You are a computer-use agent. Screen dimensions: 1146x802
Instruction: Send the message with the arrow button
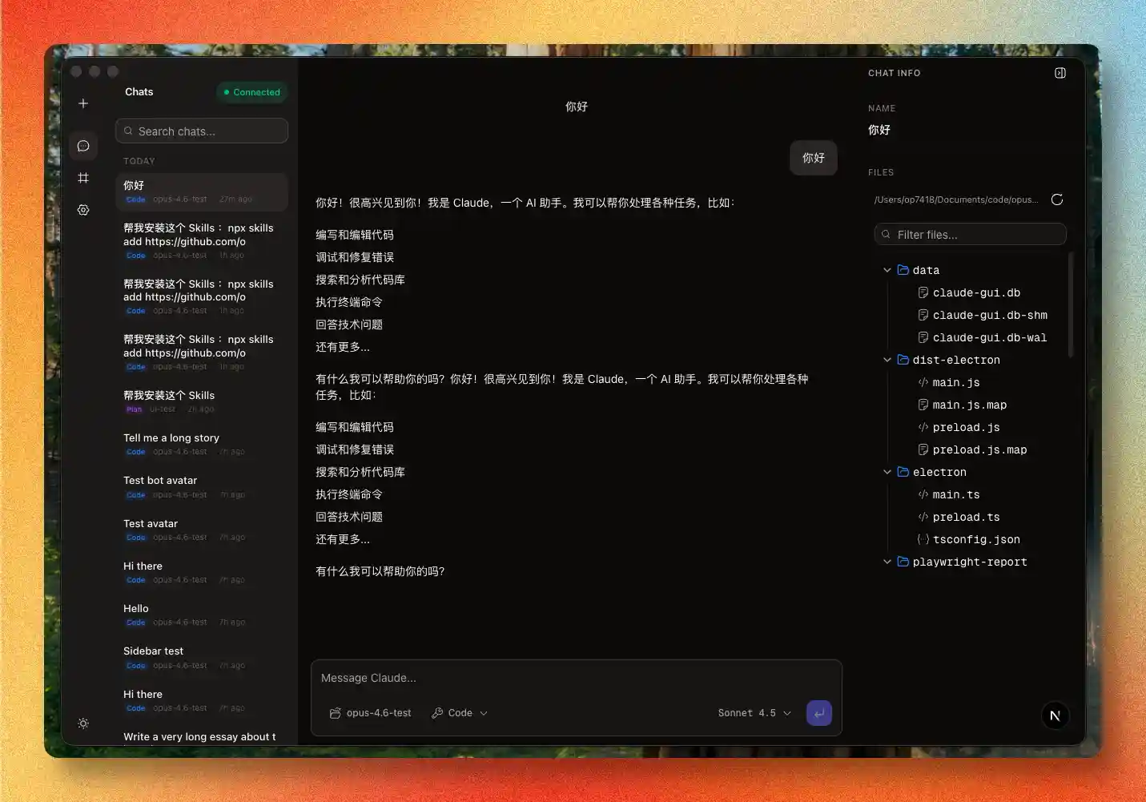click(818, 712)
